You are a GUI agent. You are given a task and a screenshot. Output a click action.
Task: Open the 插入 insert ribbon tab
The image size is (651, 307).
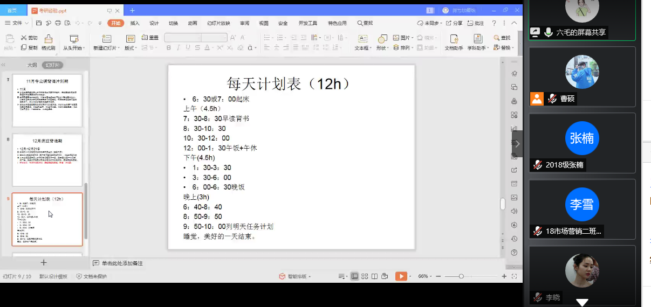(x=135, y=23)
